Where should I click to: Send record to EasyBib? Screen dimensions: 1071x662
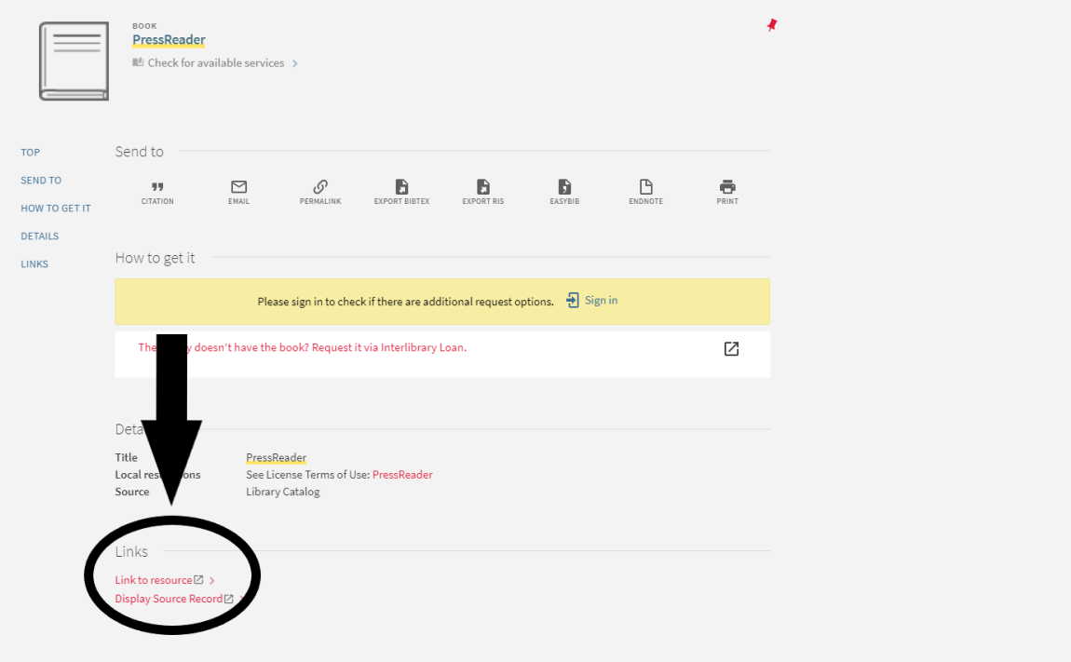pos(564,188)
